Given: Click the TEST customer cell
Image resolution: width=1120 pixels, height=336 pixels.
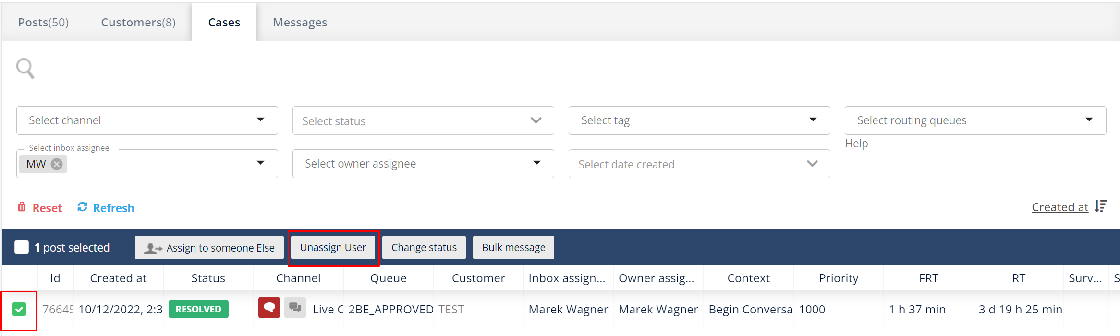Looking at the screenshot, I should pyautogui.click(x=451, y=310).
